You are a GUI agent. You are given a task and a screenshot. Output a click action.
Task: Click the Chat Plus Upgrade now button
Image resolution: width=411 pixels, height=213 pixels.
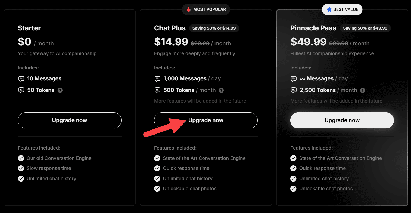pos(206,120)
